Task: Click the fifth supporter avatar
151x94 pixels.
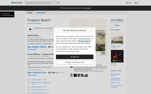Action: 86,75
